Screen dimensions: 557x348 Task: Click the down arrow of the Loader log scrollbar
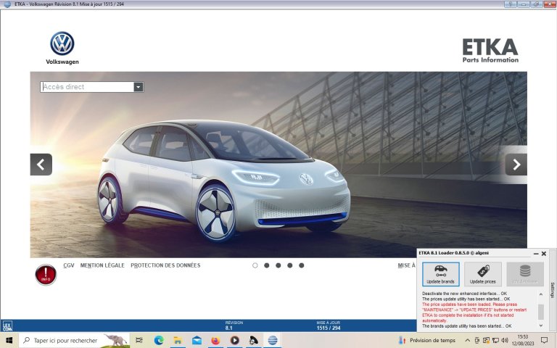(x=540, y=326)
